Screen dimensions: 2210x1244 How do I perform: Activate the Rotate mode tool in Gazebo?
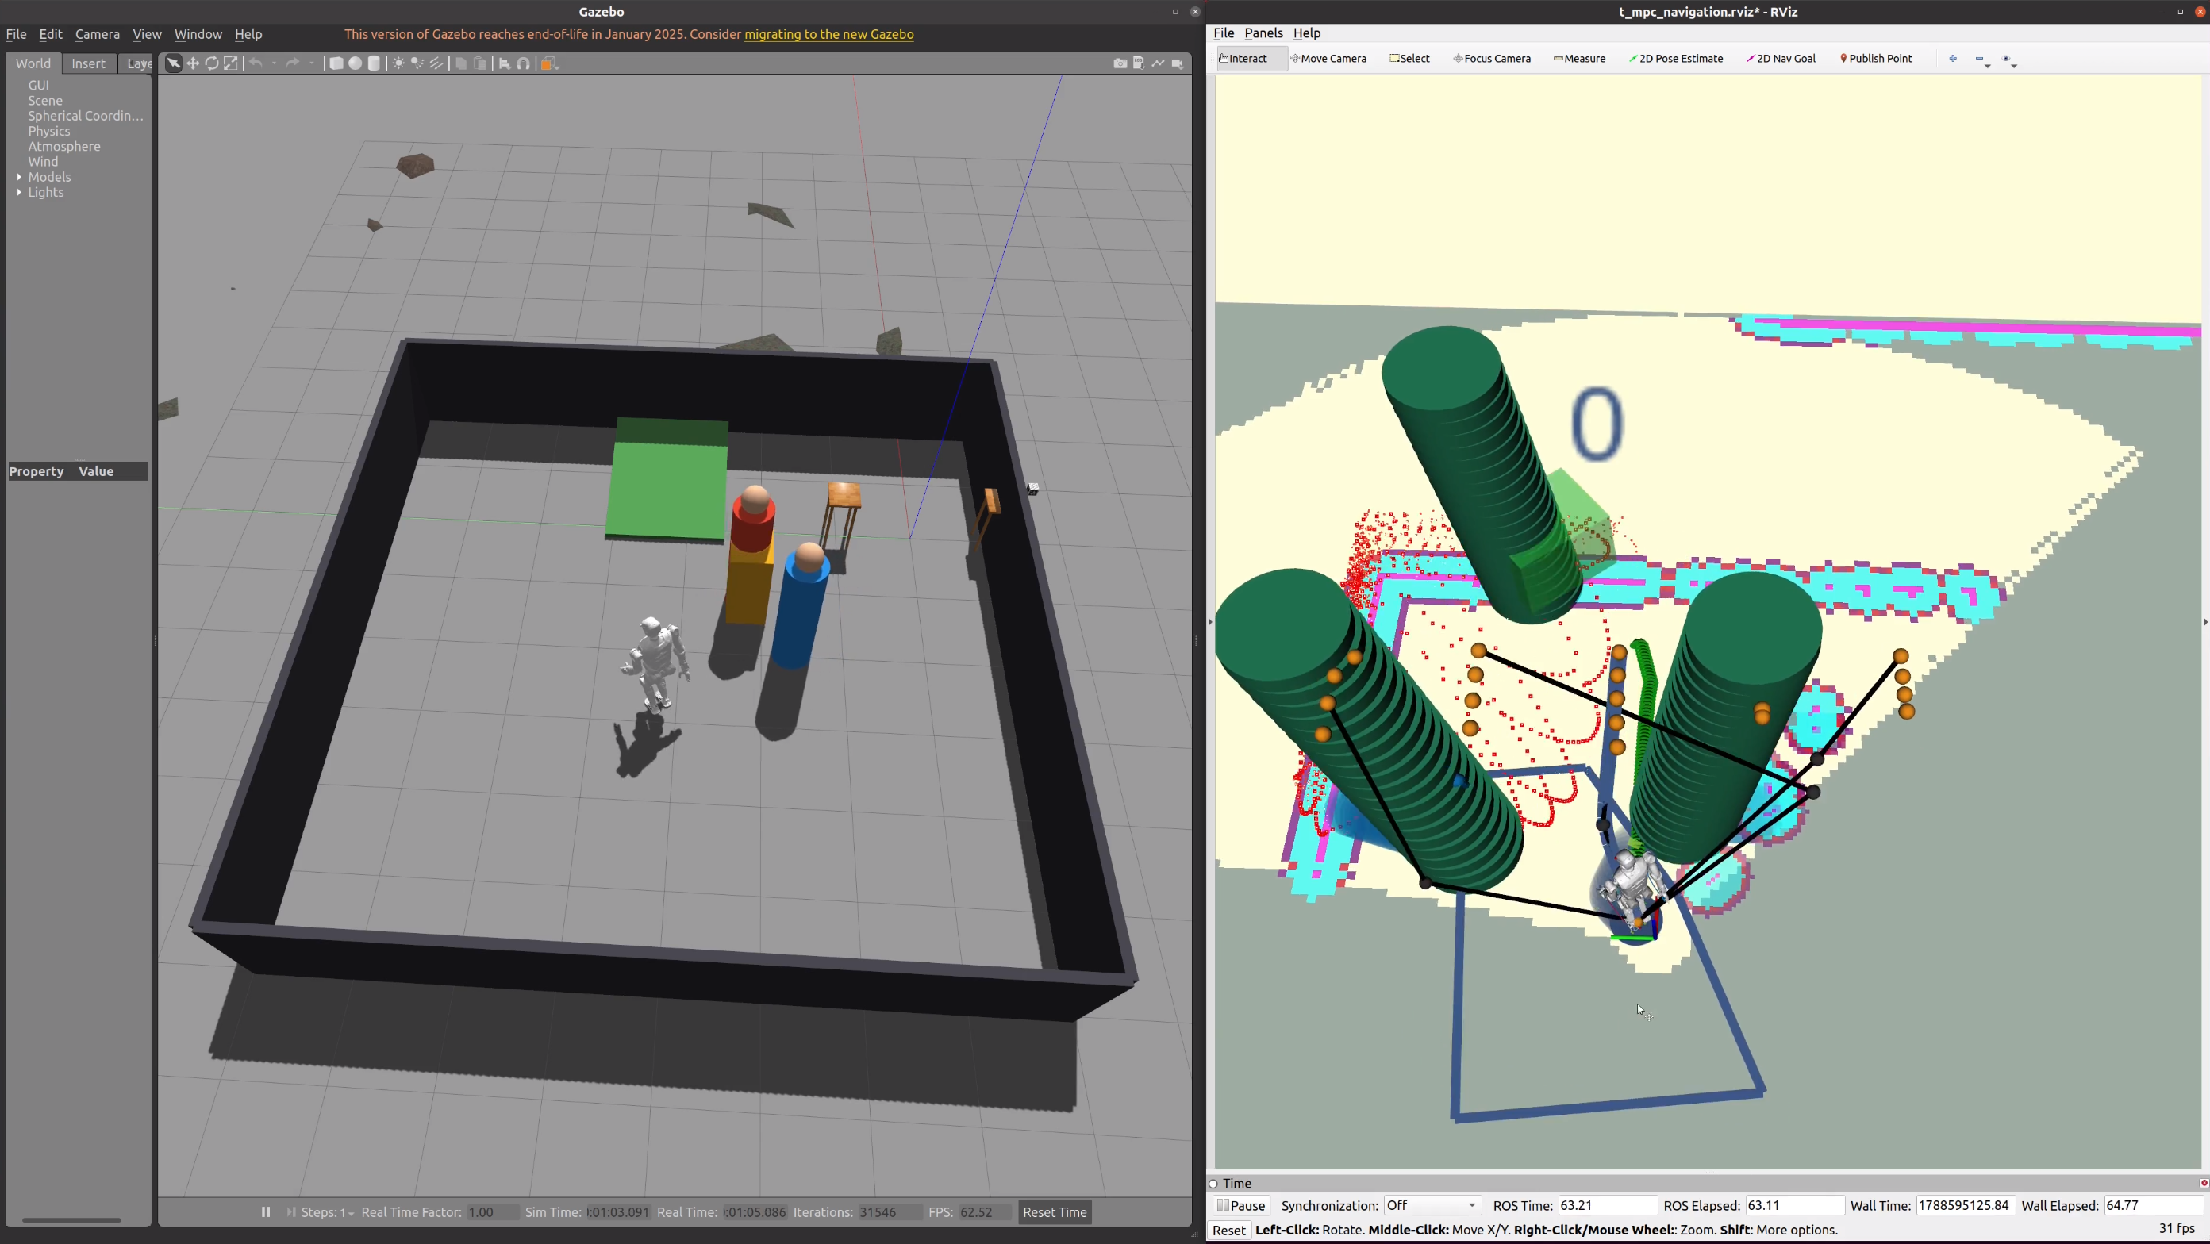[x=212, y=63]
